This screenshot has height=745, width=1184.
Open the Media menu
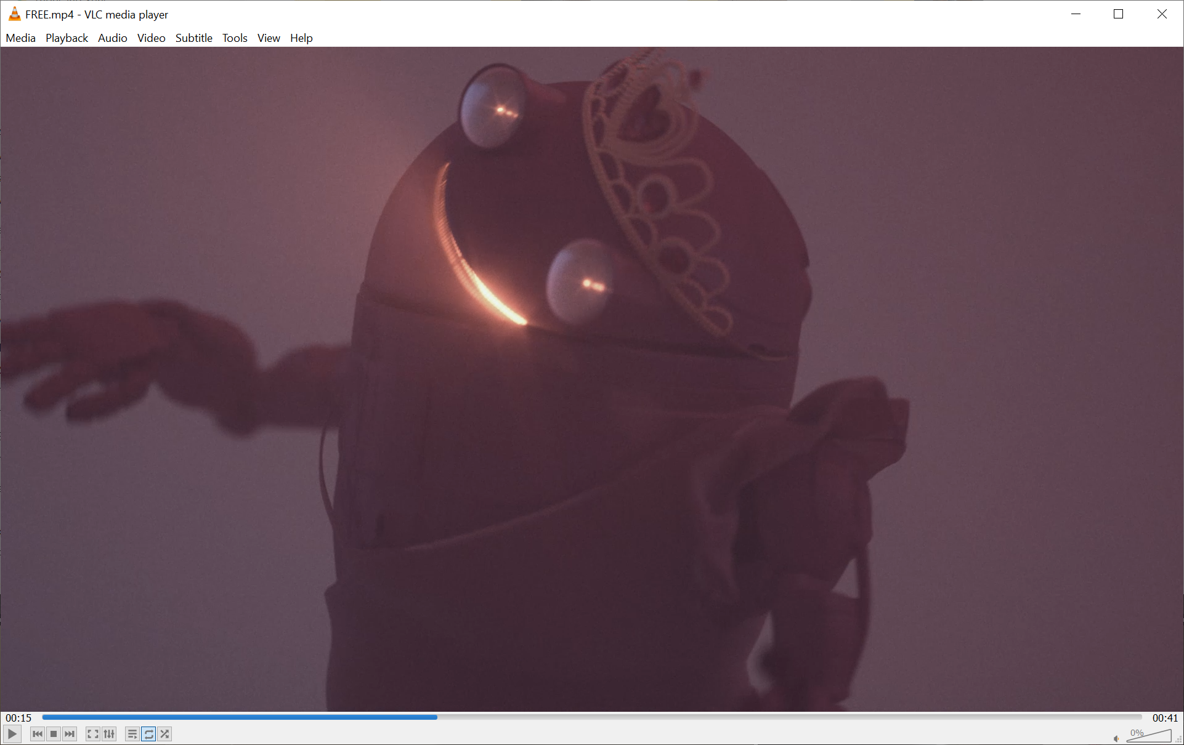point(21,38)
